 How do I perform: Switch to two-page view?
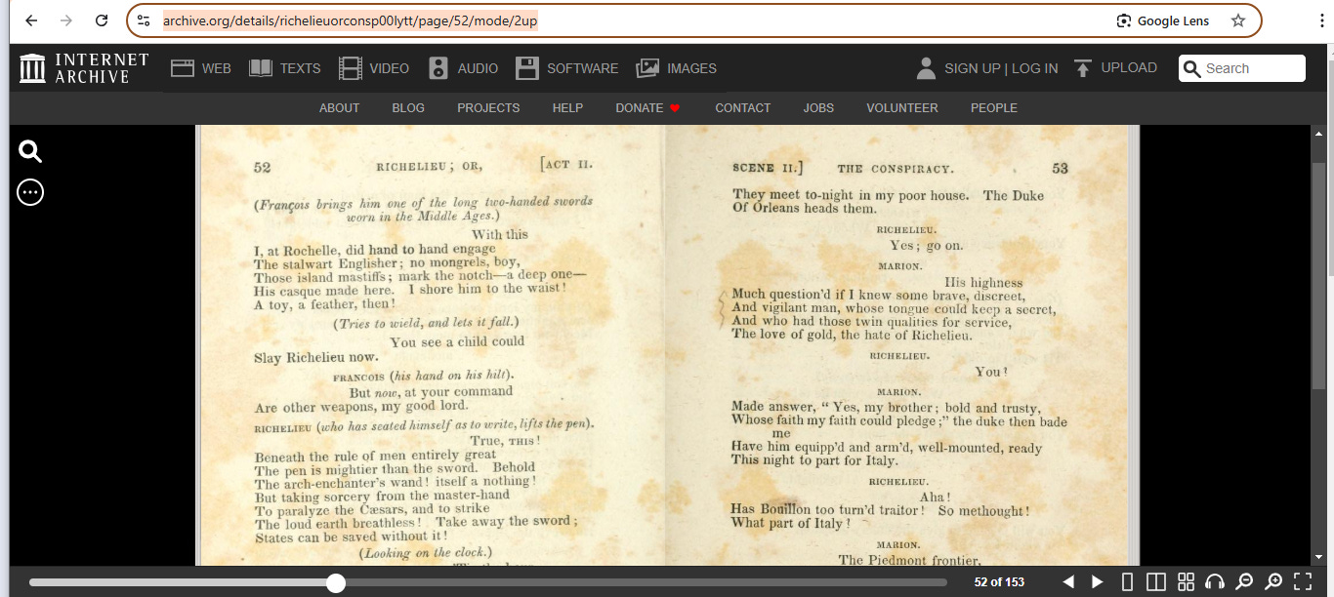coord(1156,582)
